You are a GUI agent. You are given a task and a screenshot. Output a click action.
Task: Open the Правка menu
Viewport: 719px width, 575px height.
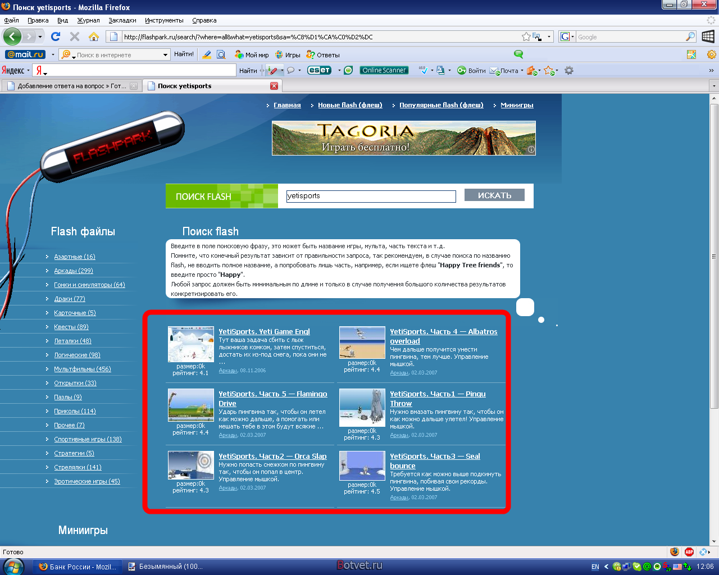[x=38, y=20]
